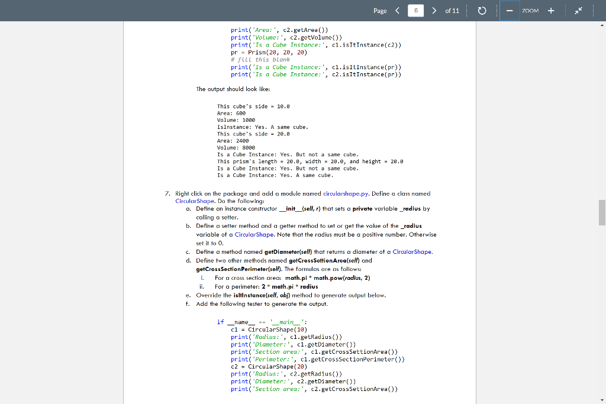Exit fullscreen with the collapse arrows icon
Screen dimensions: 606x404
tap(578, 11)
